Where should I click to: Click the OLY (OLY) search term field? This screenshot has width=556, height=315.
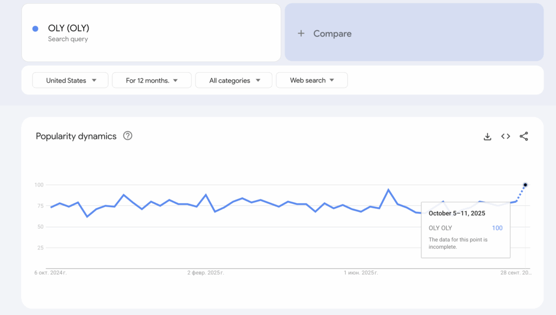(x=151, y=33)
